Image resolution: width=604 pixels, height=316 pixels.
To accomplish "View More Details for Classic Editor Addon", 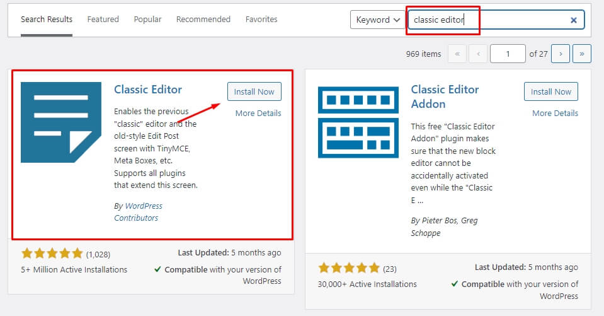I will click(x=555, y=113).
